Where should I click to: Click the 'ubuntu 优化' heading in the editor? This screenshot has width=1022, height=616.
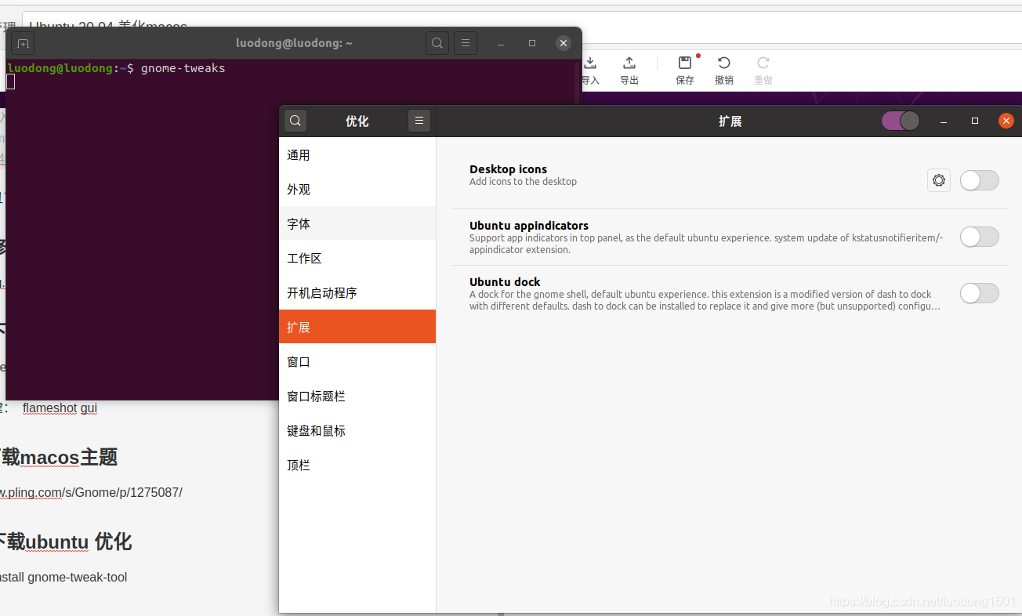pyautogui.click(x=78, y=542)
